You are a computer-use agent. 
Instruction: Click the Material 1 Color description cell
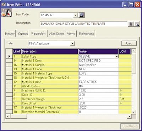[x=50, y=61]
